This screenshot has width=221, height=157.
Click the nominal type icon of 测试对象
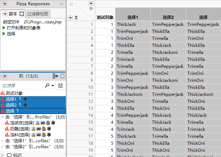(3, 93)
